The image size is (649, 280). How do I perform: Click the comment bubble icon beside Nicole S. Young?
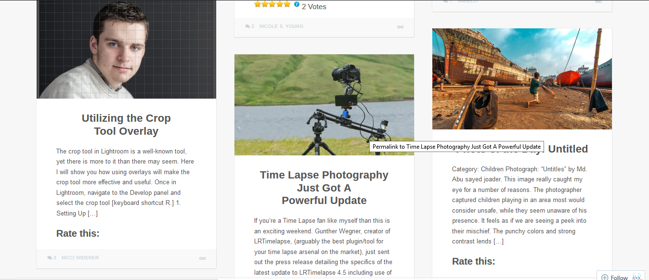(247, 26)
